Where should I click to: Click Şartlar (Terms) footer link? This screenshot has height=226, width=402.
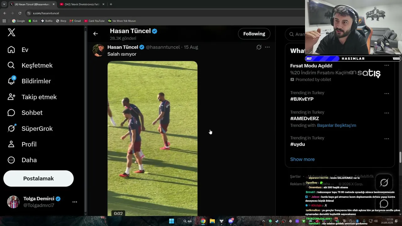(x=295, y=177)
